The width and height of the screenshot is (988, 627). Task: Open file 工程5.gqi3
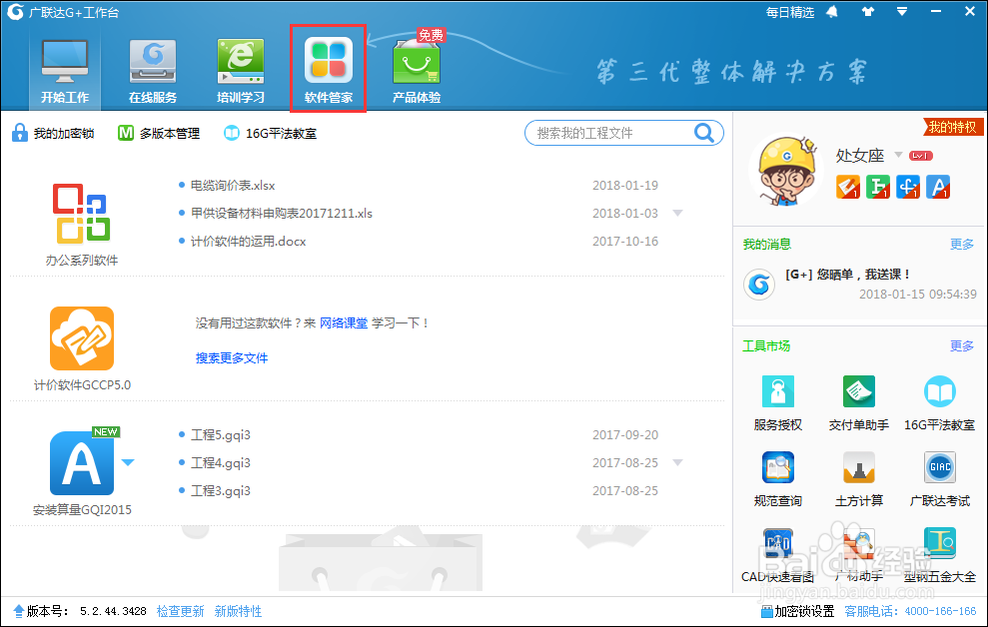221,435
